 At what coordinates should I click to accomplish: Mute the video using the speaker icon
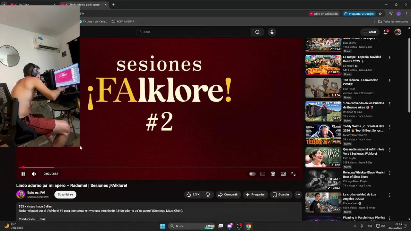tap(34, 174)
